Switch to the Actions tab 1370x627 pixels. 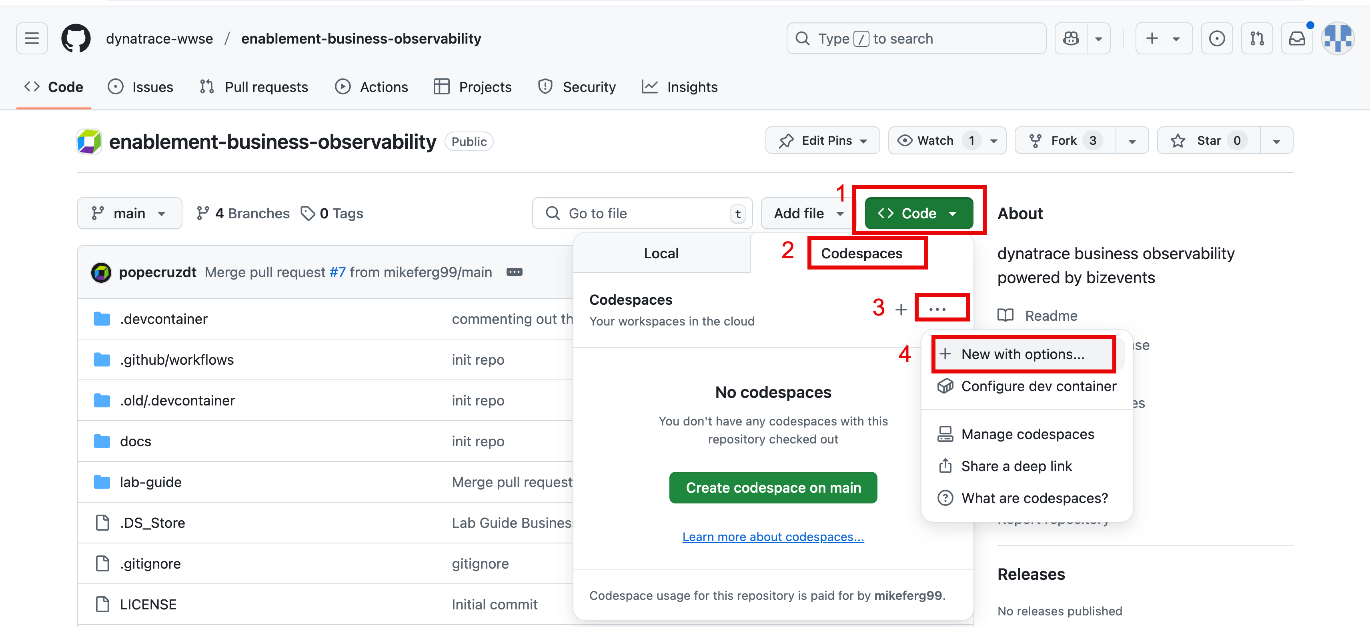pos(371,87)
